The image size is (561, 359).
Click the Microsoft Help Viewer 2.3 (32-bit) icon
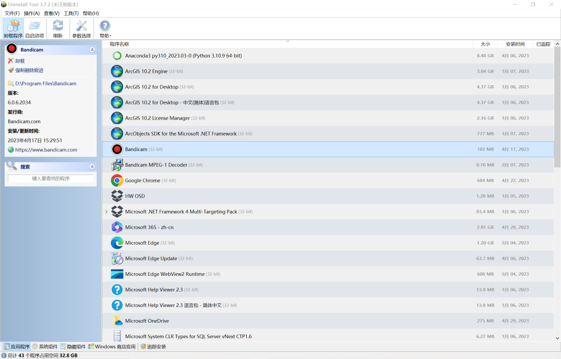pyautogui.click(x=117, y=289)
